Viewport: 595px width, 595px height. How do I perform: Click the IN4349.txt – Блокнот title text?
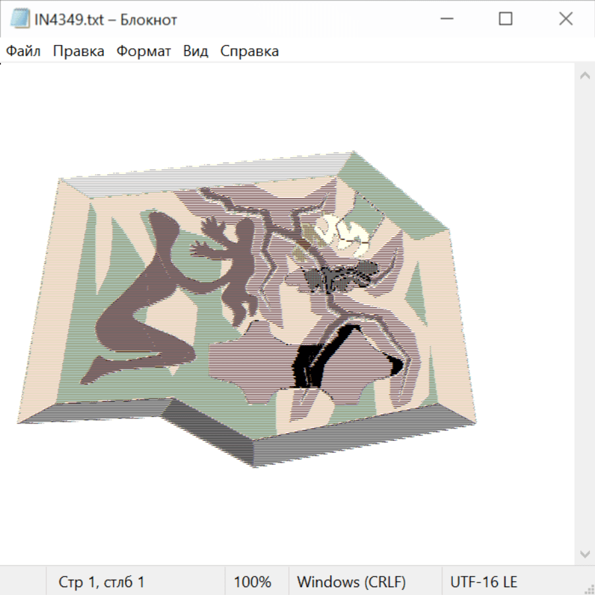click(106, 20)
